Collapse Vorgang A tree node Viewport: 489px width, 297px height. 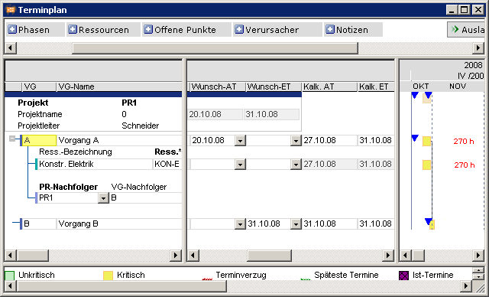(x=12, y=139)
